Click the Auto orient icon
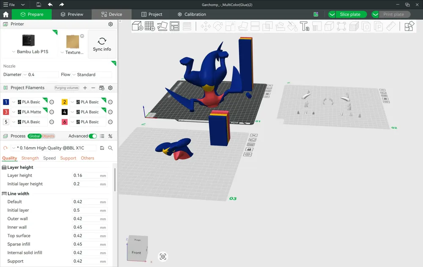 (x=162, y=26)
